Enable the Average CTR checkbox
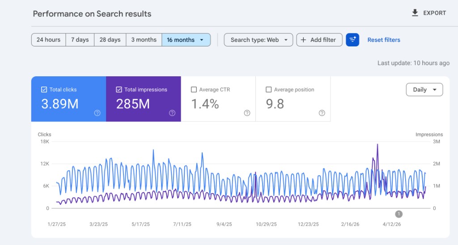 pyautogui.click(x=194, y=89)
